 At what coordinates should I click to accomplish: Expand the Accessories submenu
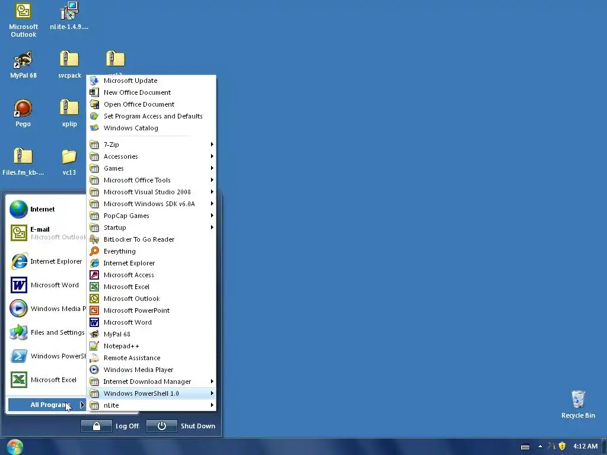[x=151, y=156]
